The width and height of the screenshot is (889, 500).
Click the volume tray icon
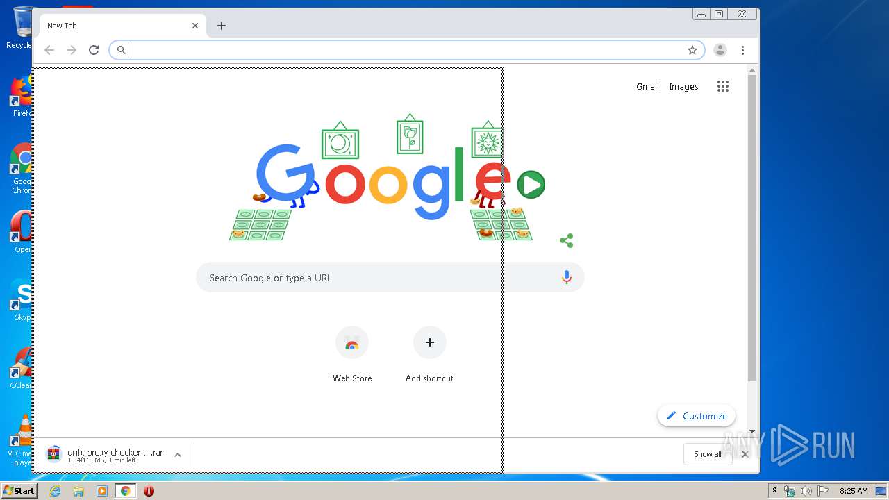click(x=806, y=491)
